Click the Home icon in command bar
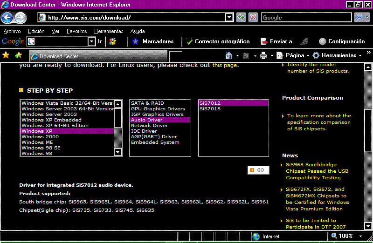Screen dimensions: 373x243 (229, 55)
